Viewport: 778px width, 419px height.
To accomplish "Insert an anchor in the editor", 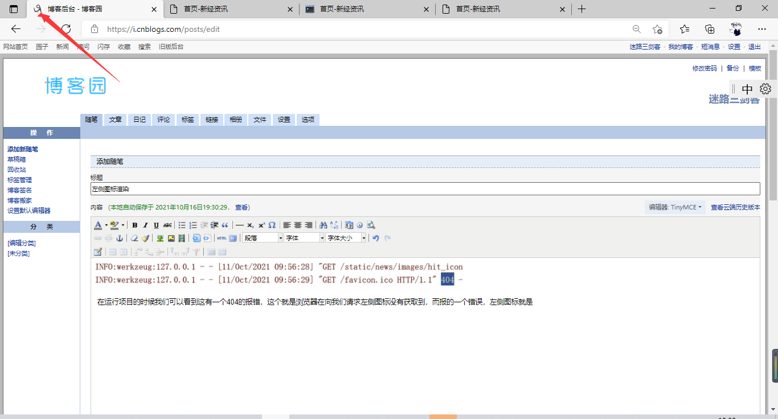I will [x=120, y=238].
